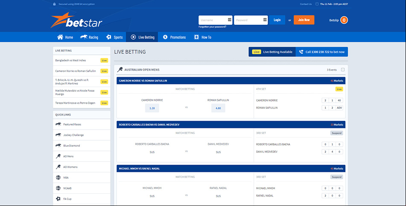Click the tennis icon beside Australian Open Mens
406x206 pixels.
120,70
